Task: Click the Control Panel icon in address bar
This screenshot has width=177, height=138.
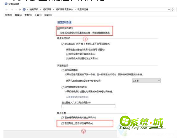Action: tap(24, 9)
